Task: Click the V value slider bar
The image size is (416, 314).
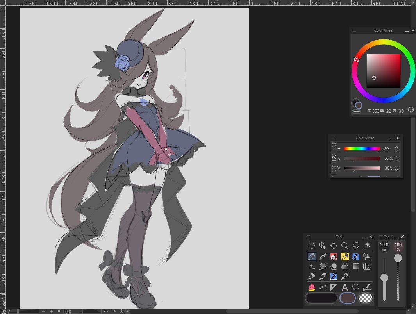Action: coord(362,168)
